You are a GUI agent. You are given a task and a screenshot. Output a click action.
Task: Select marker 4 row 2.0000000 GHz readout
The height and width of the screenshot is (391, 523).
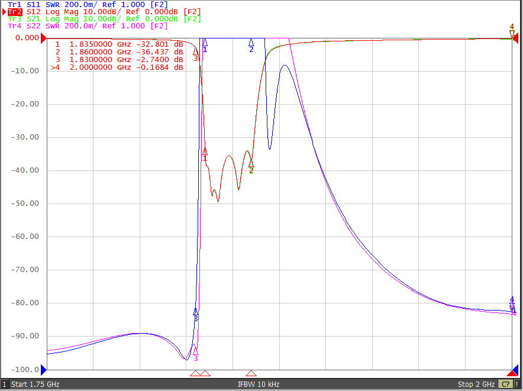(x=117, y=67)
